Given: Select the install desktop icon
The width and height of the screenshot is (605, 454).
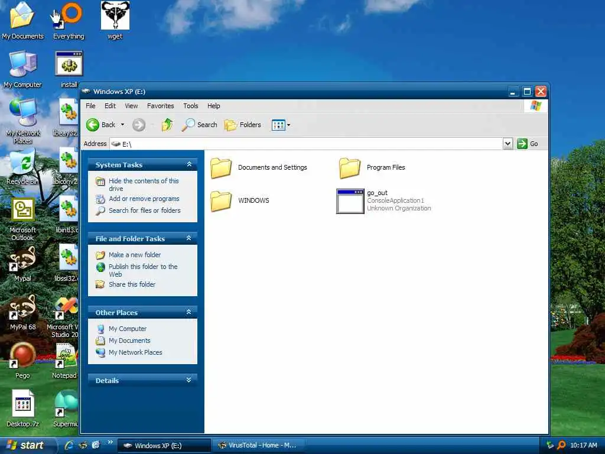Looking at the screenshot, I should pos(69,70).
